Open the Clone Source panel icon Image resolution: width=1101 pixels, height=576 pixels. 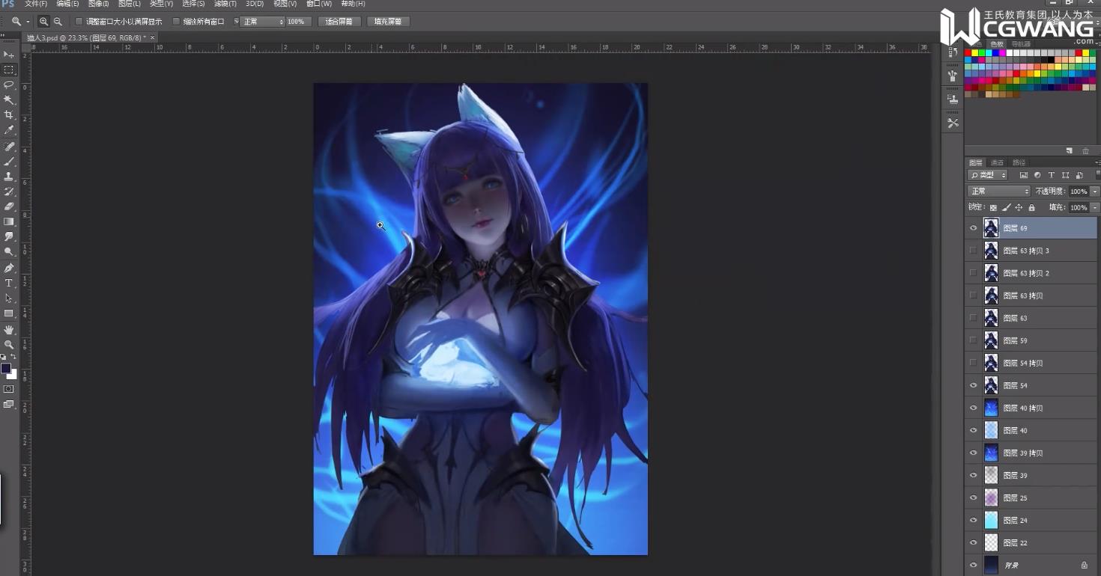[x=953, y=99]
